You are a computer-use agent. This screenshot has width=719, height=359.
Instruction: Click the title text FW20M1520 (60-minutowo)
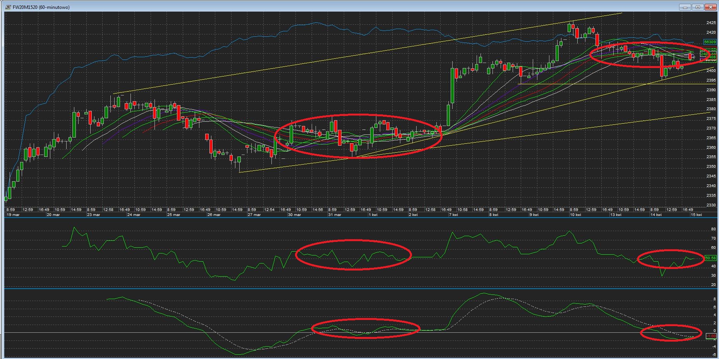[41, 7]
